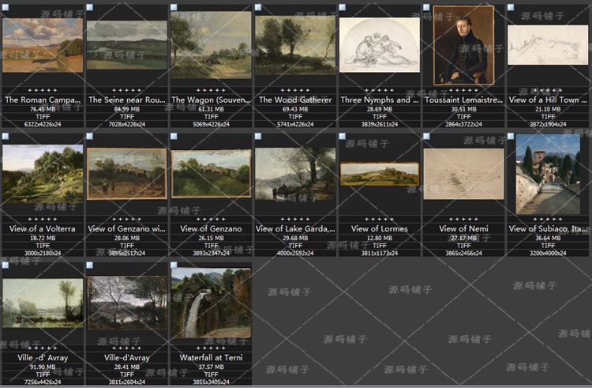
Task: Select the 26.15 MB View of Genzano thumbnail
Action: (x=211, y=174)
